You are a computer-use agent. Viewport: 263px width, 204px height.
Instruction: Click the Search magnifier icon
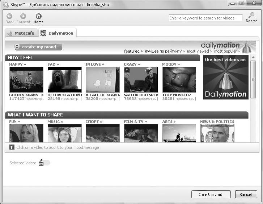pyautogui.click(x=251, y=15)
